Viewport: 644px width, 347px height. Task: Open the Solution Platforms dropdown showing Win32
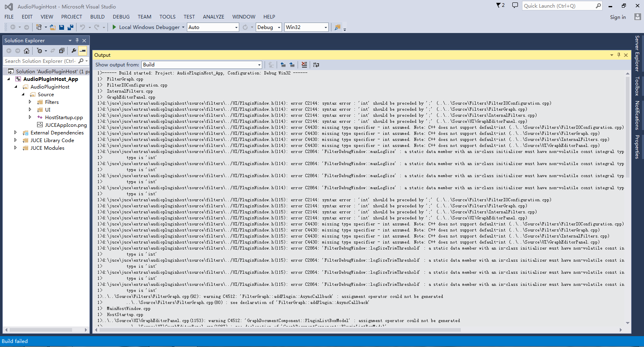click(306, 27)
